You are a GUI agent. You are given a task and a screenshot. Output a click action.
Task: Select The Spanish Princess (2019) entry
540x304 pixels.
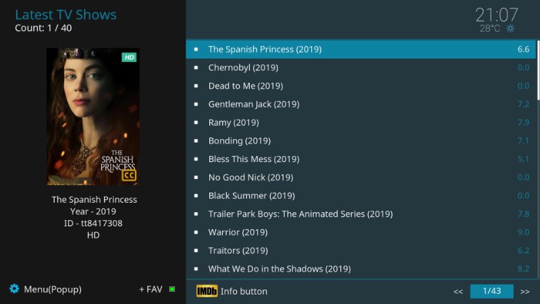(265, 49)
